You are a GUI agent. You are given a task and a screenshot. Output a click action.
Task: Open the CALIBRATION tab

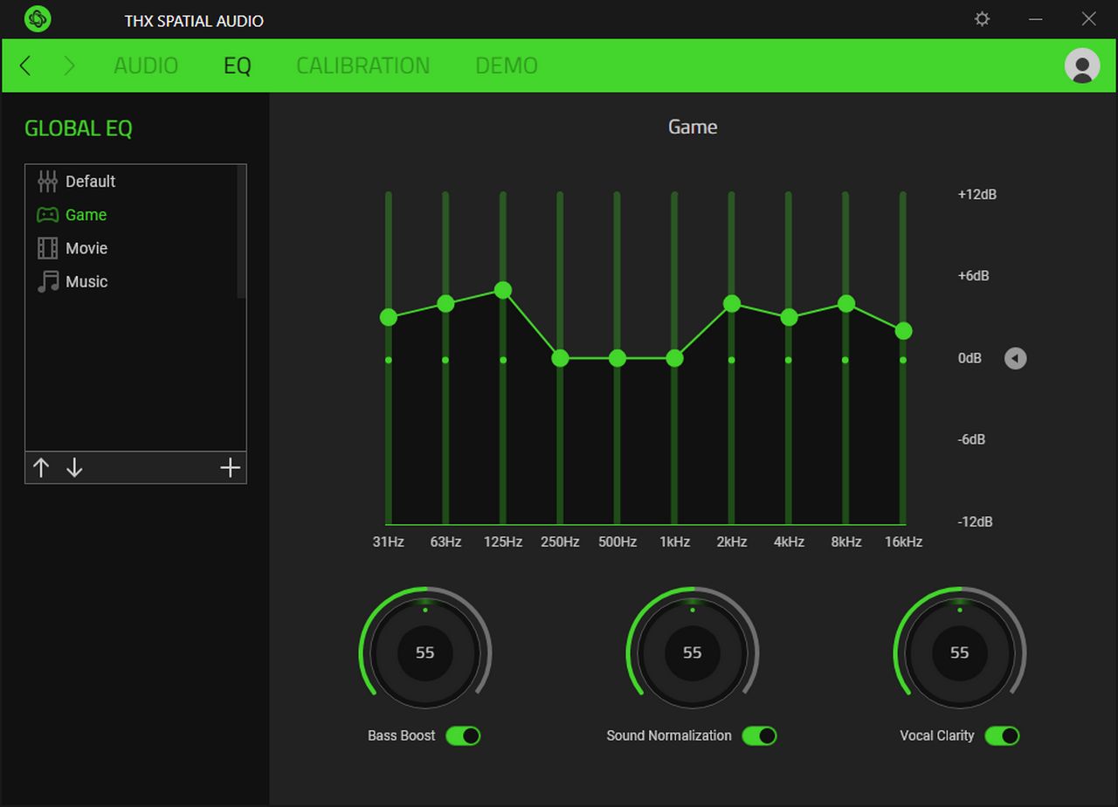tap(362, 66)
